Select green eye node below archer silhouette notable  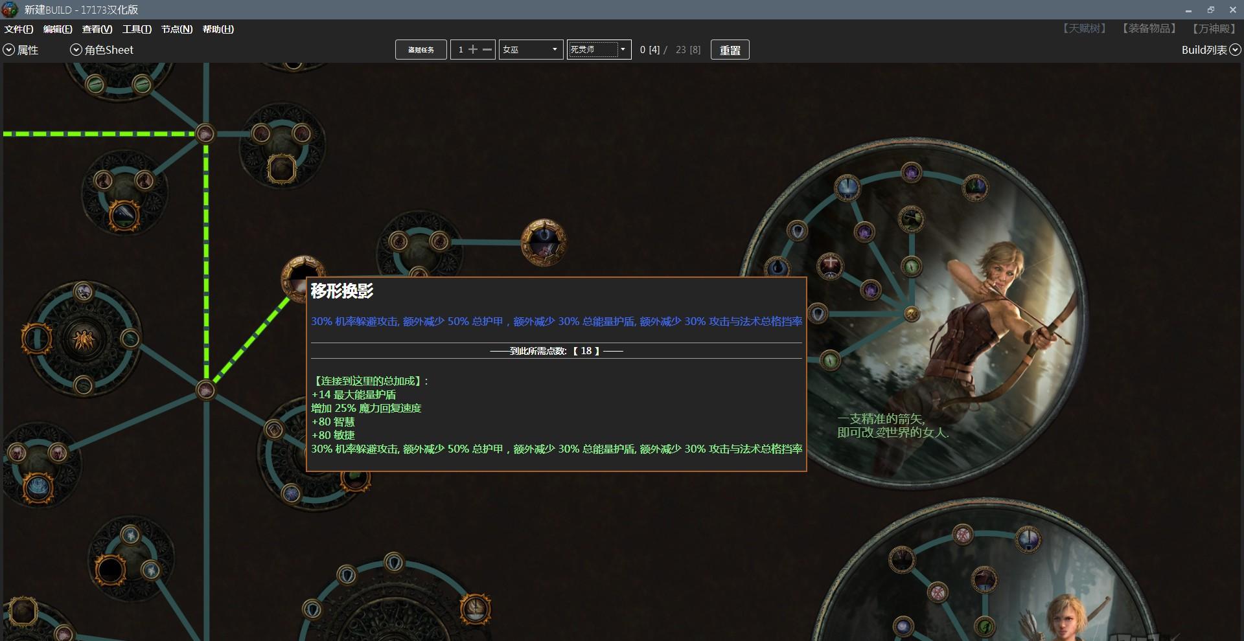[x=912, y=266]
